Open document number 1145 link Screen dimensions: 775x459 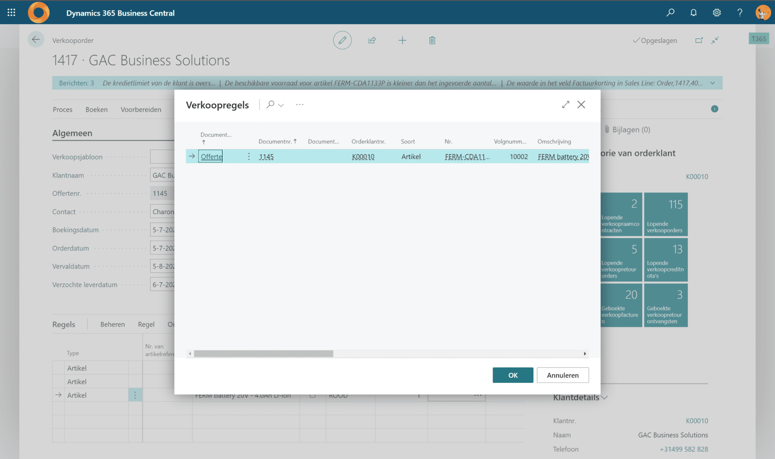coord(266,157)
